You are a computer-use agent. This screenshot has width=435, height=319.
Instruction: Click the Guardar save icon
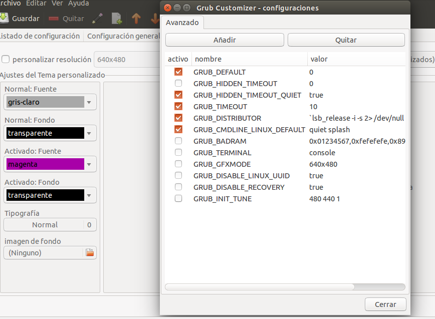coord(4,19)
